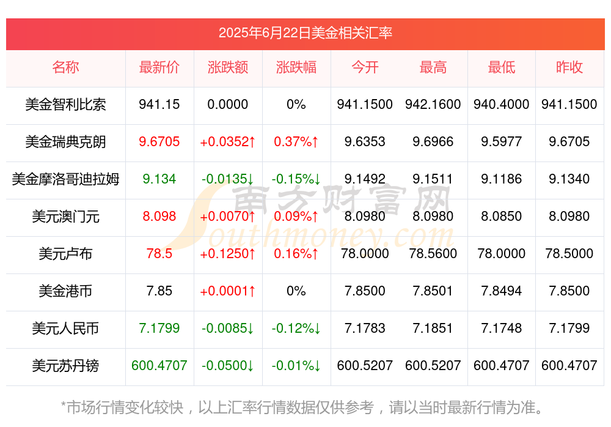Click the percentage -0.15%↓
This screenshot has width=611, height=427.
point(296,179)
